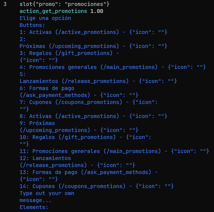Click the Próximas line under option 2
The image size is (214, 212).
pos(93,46)
